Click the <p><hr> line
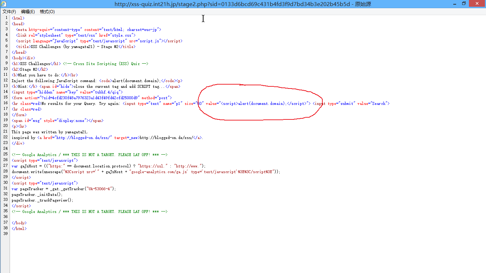This screenshot has width=486, height=273. 19,126
